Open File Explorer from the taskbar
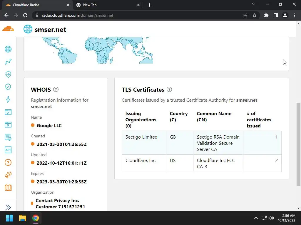Screen dimensions: 301x225 (22, 218)
